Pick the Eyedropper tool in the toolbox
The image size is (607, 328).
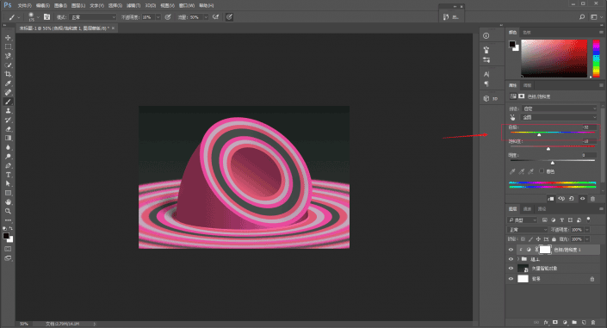(x=8, y=84)
